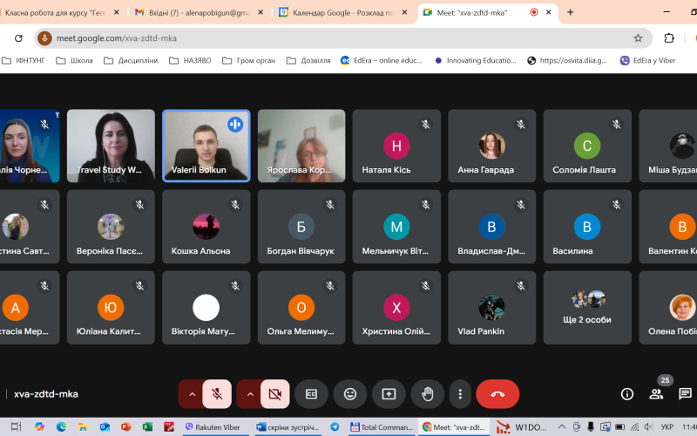697x436 pixels.
Task: Open File Explorer from the taskbar
Action: click(x=83, y=427)
